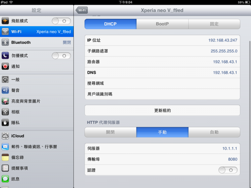This screenshot has height=188, width=251.
Task: Tap the 設定 sidebar header
Action: 36,10
